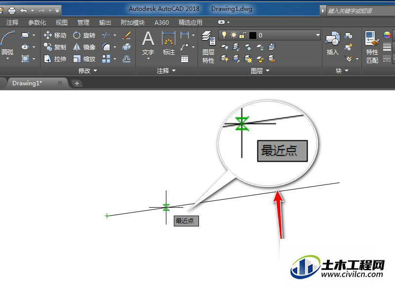Toggle layer 0 lightbulb on/off
Image resolution: width=395 pixels, height=296 pixels.
point(224,35)
